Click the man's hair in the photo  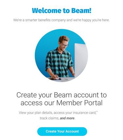coord(64,38)
